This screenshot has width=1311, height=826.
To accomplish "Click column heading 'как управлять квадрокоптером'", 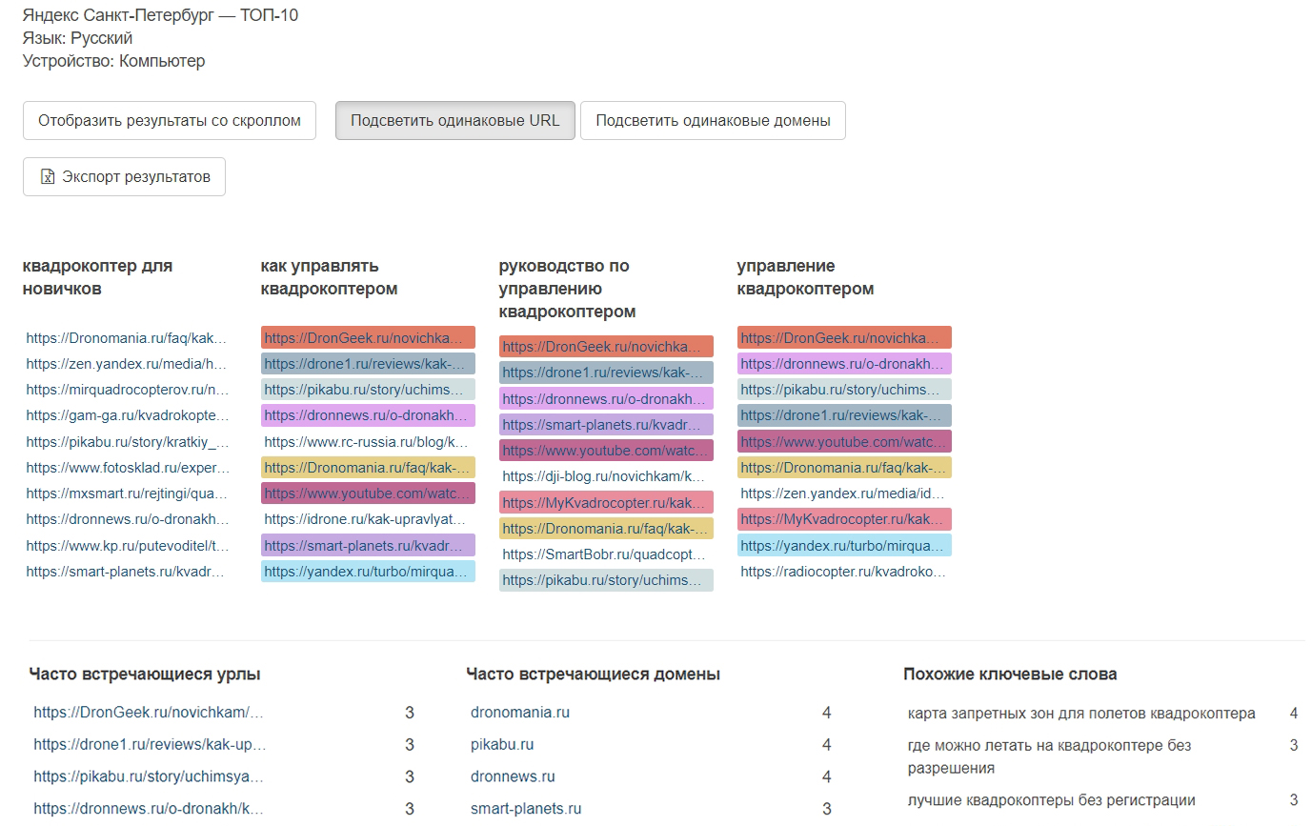I will [330, 277].
